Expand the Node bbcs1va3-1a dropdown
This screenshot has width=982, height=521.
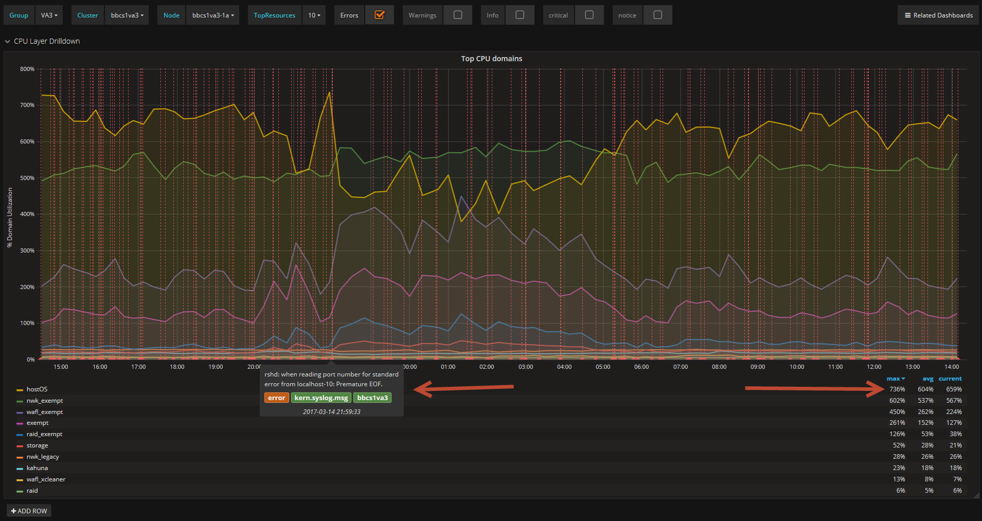point(213,15)
